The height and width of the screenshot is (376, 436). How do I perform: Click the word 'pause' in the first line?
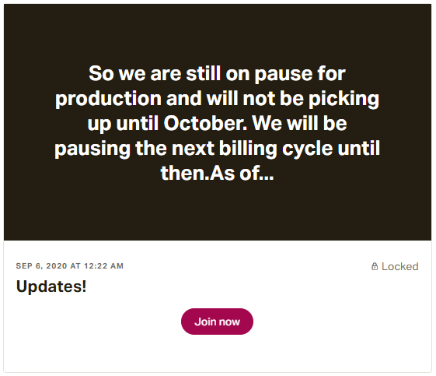pyautogui.click(x=284, y=75)
